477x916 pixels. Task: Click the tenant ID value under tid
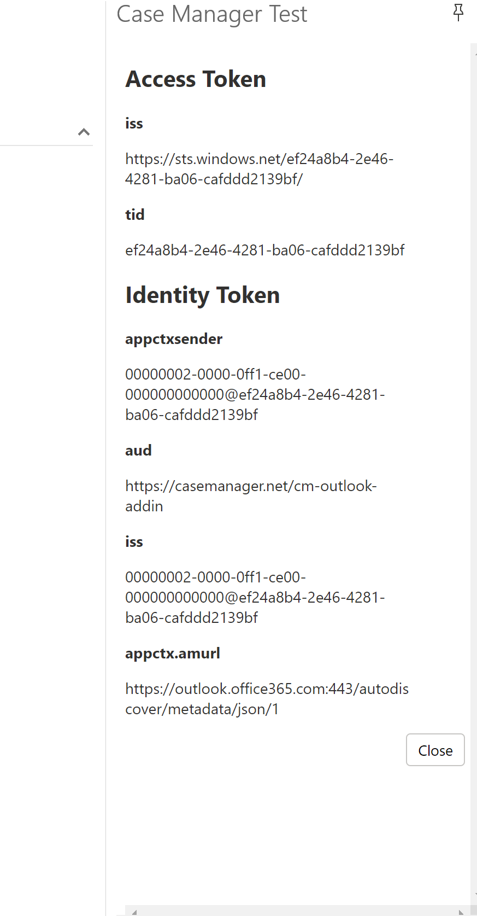(x=265, y=250)
